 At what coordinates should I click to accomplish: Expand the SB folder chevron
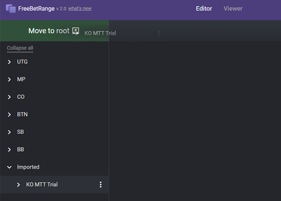click(x=9, y=132)
